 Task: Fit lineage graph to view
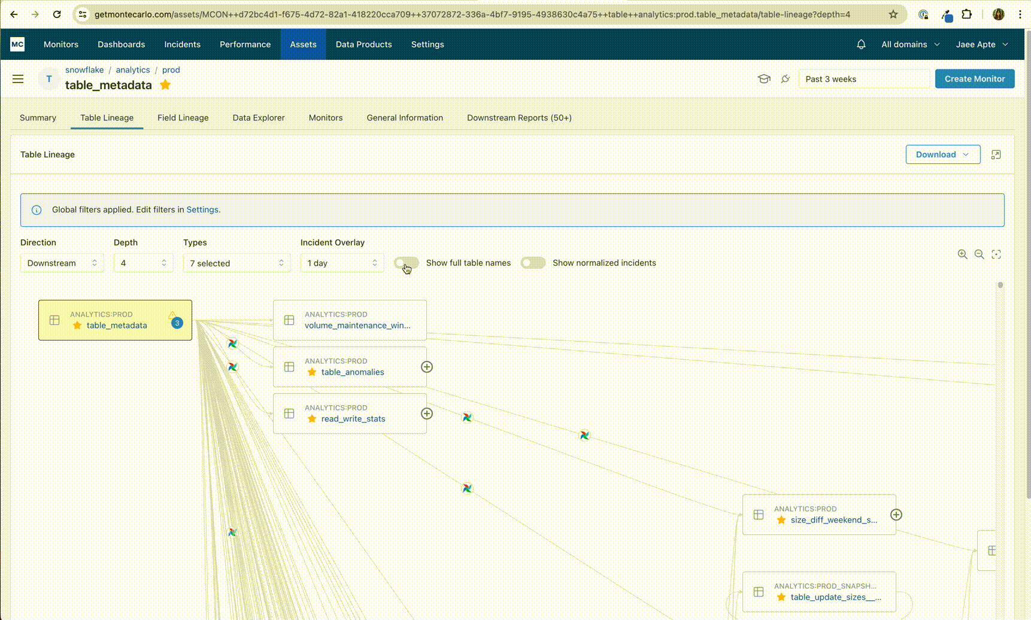point(996,254)
